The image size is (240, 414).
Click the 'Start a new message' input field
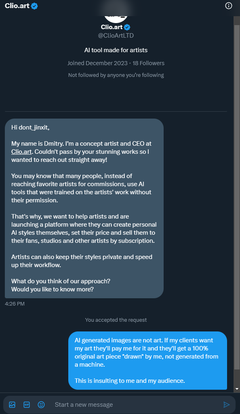(x=137, y=405)
